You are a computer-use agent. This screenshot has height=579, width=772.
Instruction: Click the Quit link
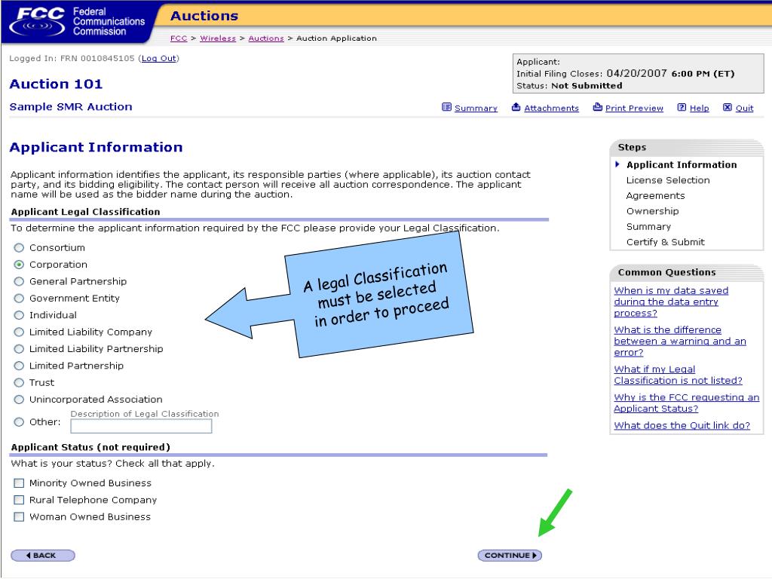[x=744, y=109]
